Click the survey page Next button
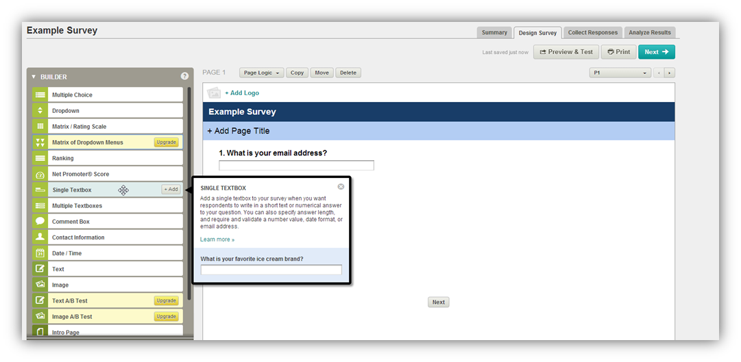 pyautogui.click(x=439, y=302)
